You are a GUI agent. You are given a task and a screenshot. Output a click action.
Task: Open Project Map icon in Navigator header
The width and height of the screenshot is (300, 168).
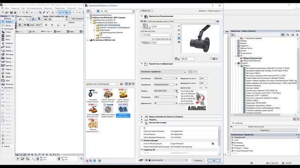[283, 35]
